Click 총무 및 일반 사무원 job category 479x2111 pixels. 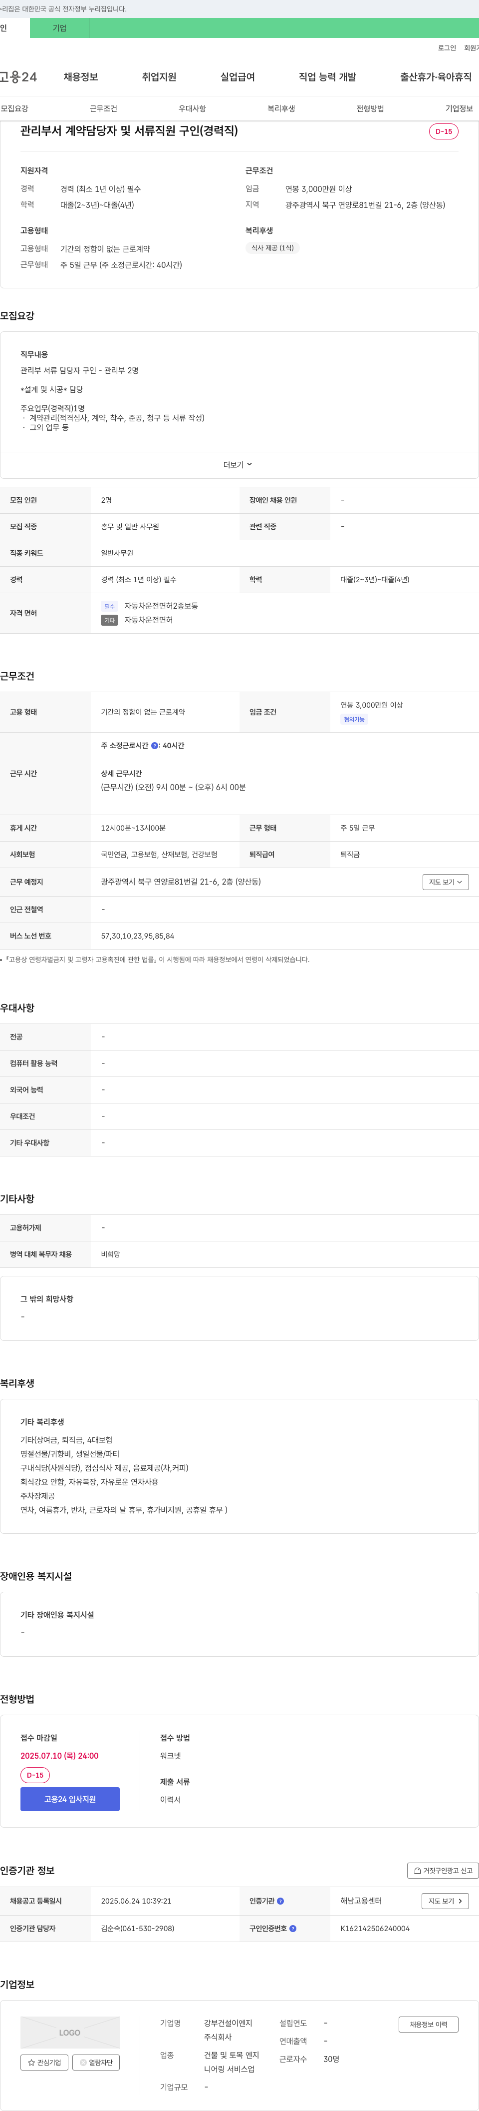(x=130, y=527)
